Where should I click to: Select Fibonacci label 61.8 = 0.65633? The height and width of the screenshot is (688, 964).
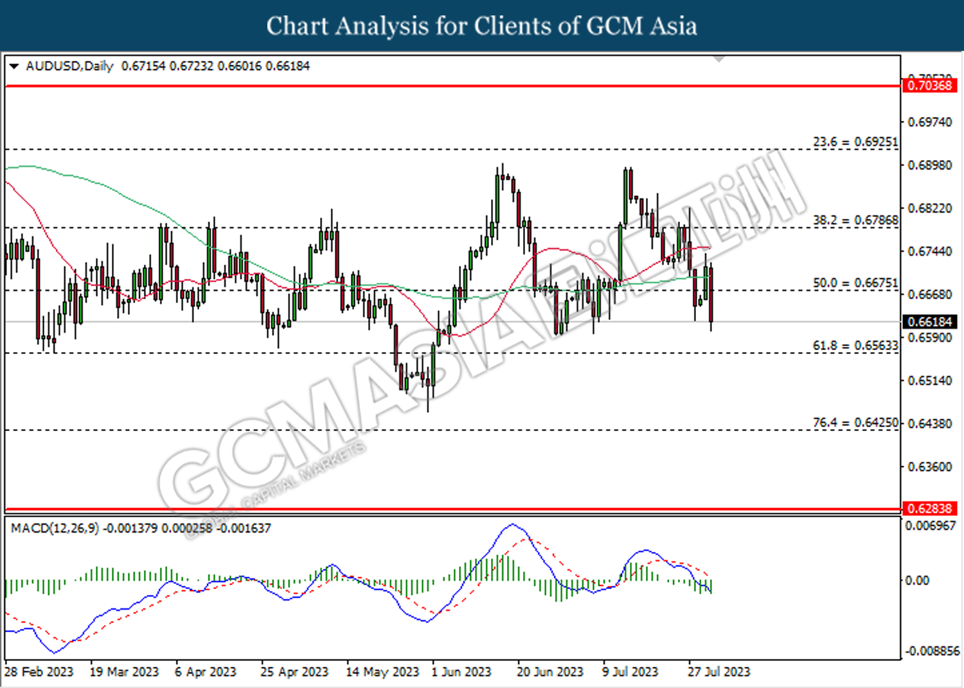tap(855, 345)
